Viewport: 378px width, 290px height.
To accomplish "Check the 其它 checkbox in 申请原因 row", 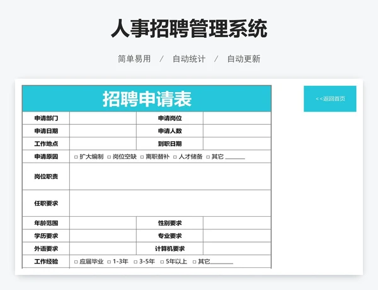I will [x=208, y=157].
